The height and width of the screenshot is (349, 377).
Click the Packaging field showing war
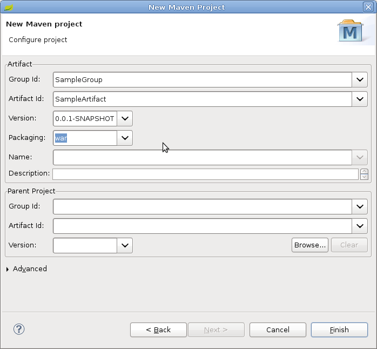coord(85,138)
